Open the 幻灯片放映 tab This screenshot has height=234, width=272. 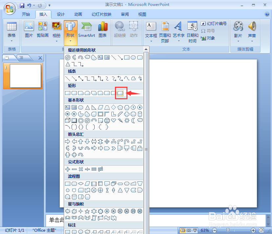(102, 14)
